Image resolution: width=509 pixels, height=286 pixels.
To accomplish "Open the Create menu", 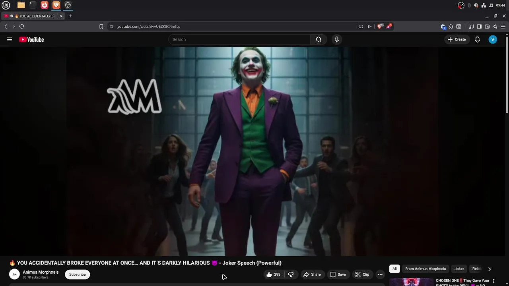I will pyautogui.click(x=457, y=39).
